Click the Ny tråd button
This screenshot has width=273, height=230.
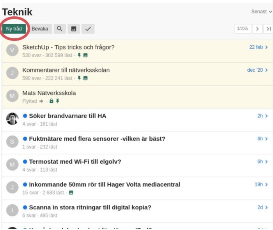click(x=14, y=29)
